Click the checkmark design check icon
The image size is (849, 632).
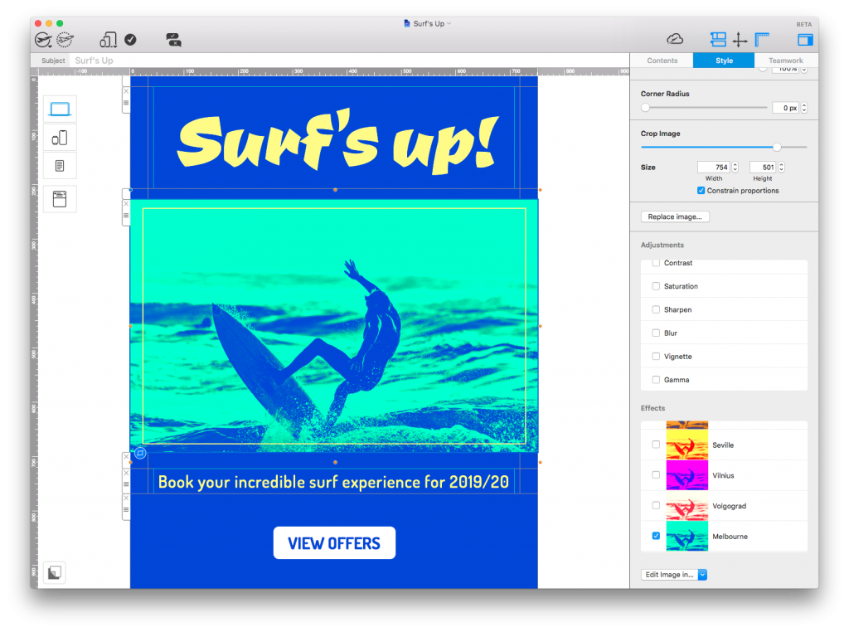tap(130, 40)
